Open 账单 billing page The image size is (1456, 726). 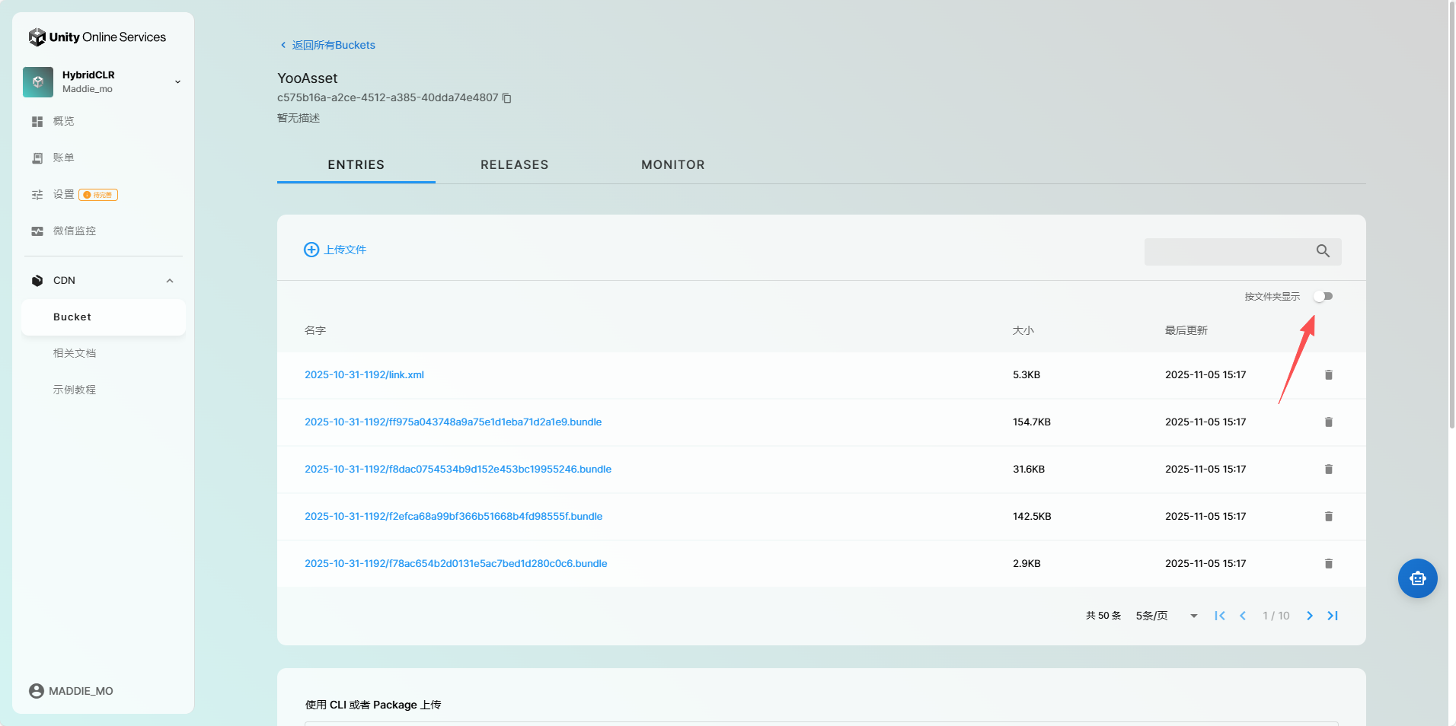64,158
